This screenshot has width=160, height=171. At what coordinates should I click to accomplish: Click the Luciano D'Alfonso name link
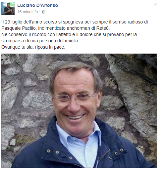(37, 5)
